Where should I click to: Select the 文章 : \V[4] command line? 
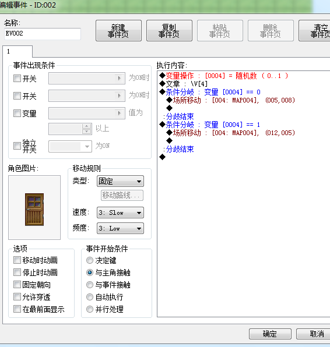point(183,84)
